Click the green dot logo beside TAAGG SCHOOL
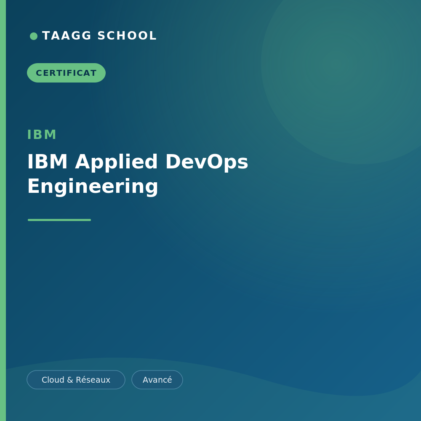The width and height of the screenshot is (421, 421). click(34, 36)
